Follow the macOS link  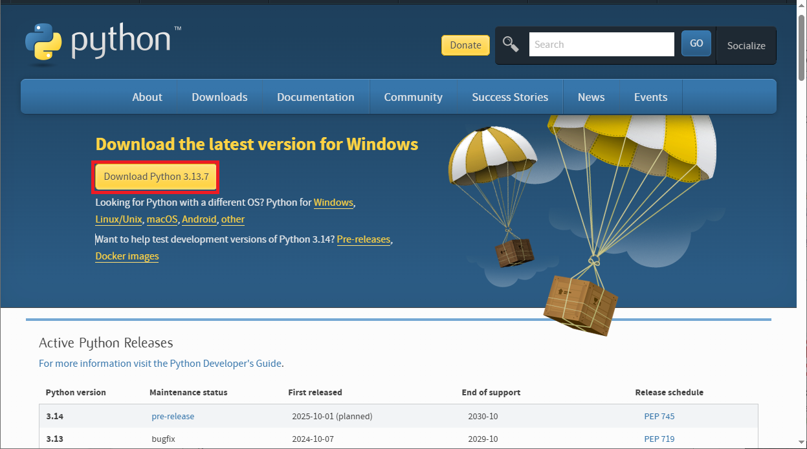[x=162, y=219]
